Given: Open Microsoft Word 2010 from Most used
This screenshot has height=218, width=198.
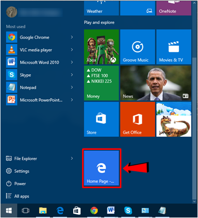Looking at the screenshot, I should click(x=39, y=62).
